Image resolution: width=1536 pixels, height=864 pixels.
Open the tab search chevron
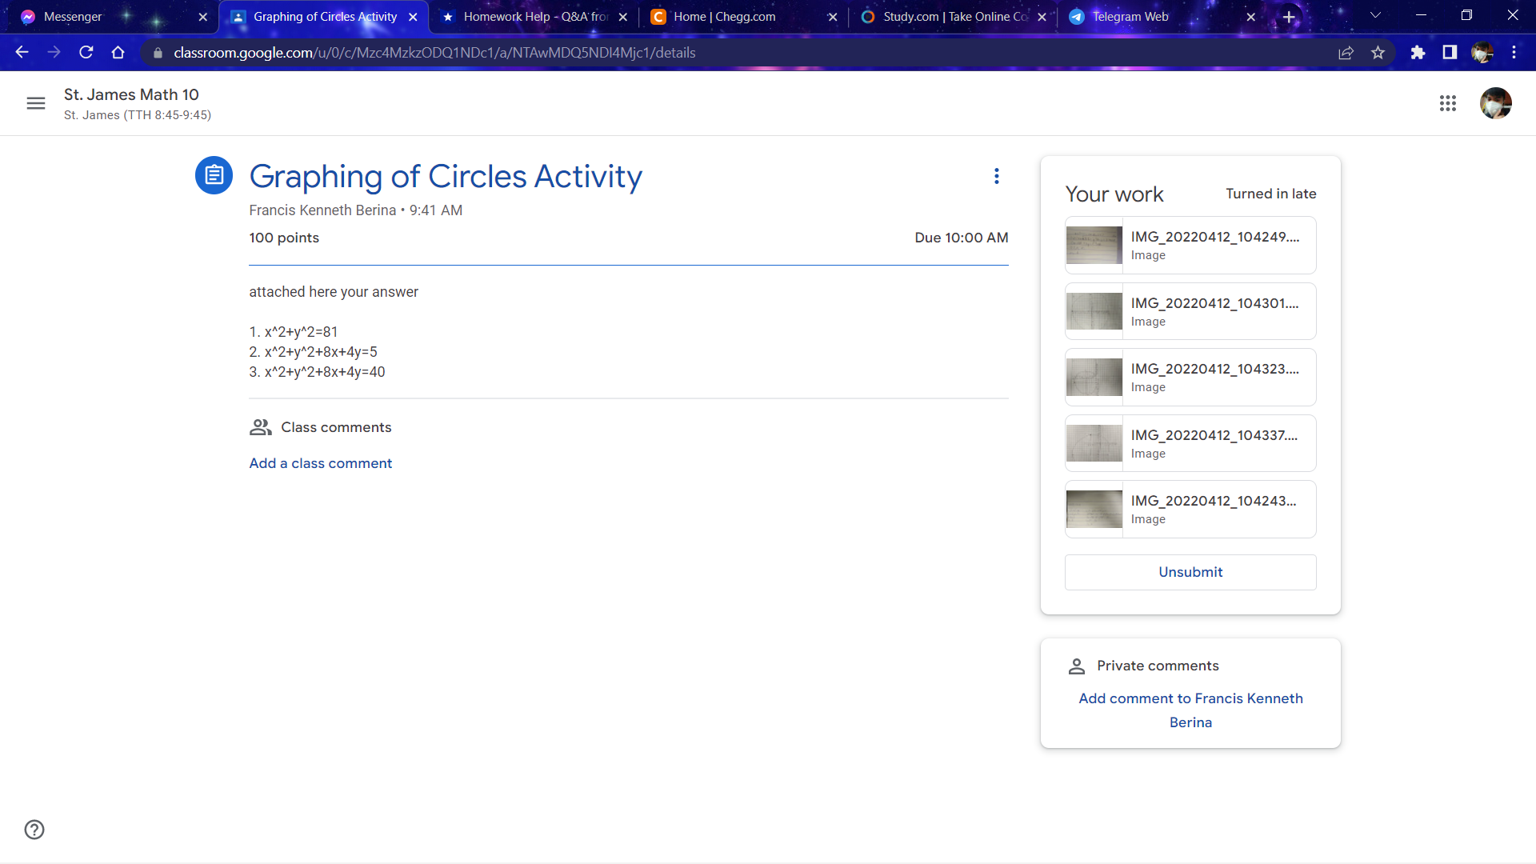click(1374, 15)
